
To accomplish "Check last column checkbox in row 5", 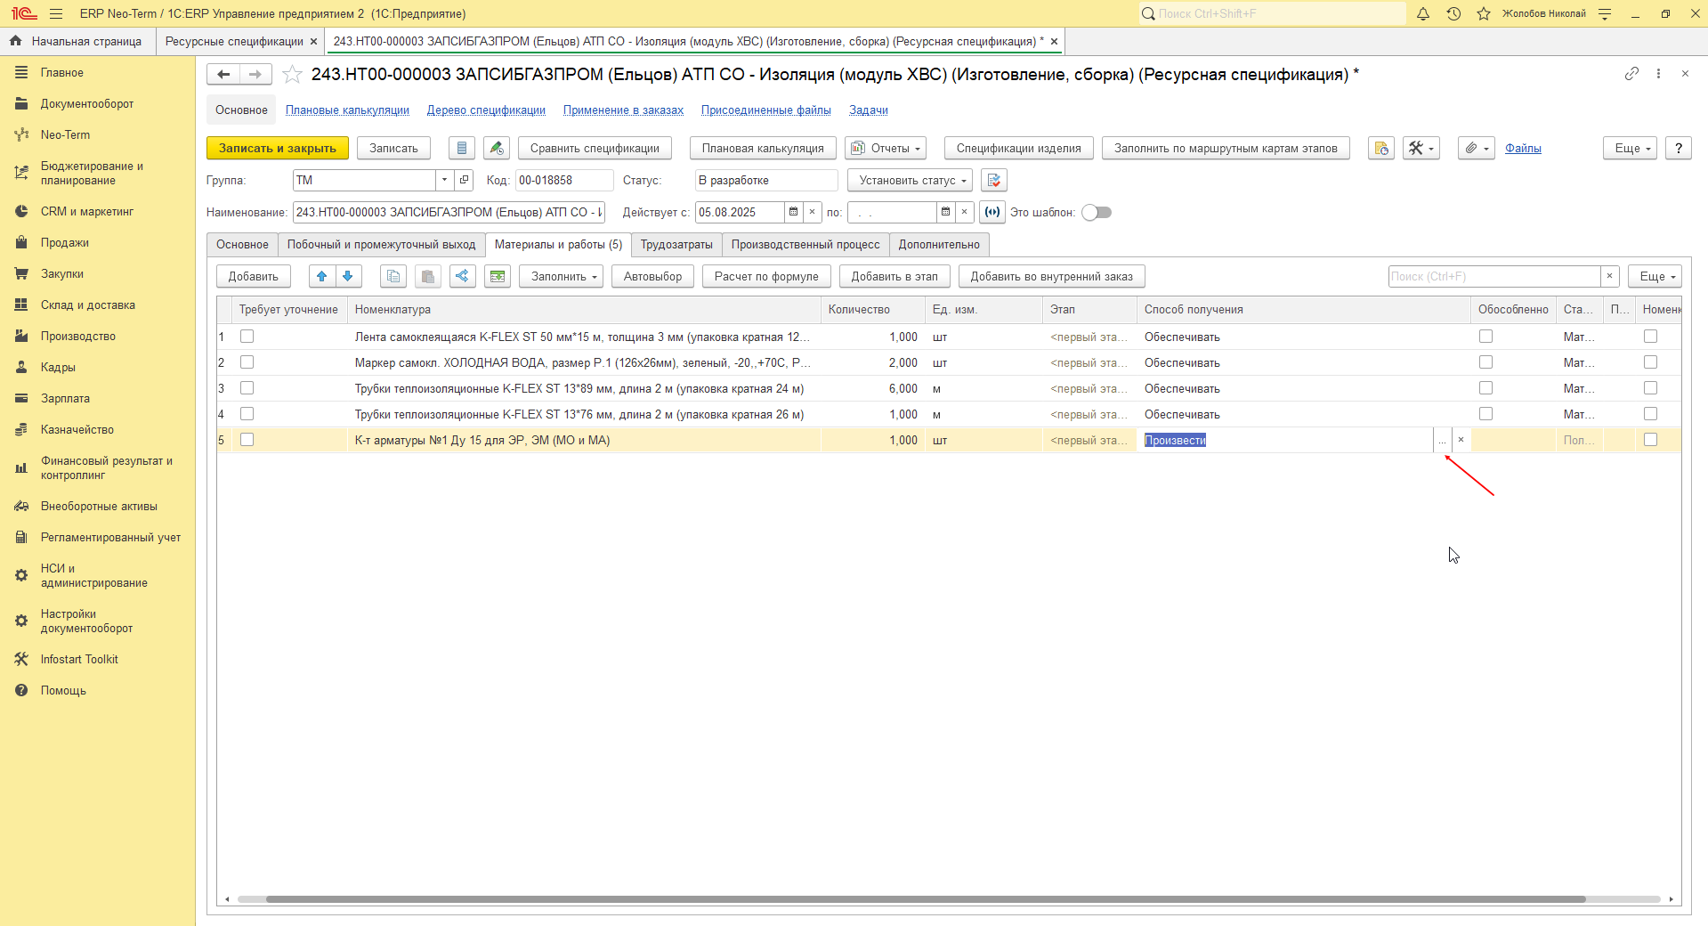I will 1650,440.
